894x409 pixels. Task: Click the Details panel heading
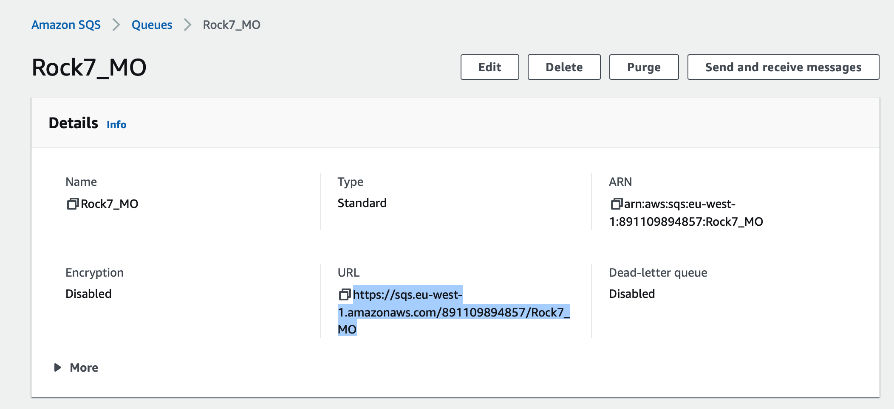click(x=74, y=123)
